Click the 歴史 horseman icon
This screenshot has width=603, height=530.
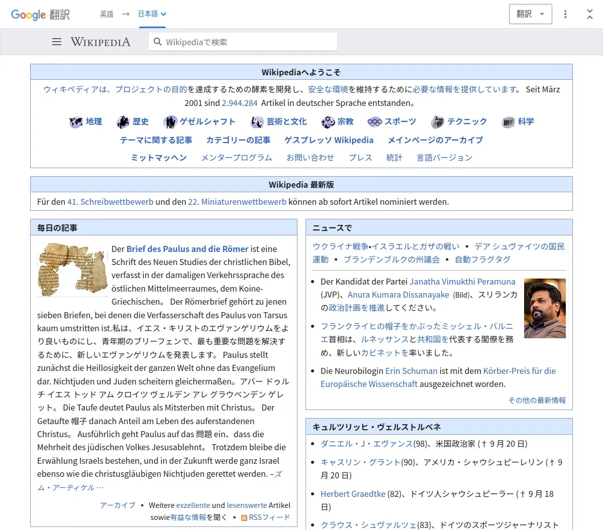click(123, 122)
